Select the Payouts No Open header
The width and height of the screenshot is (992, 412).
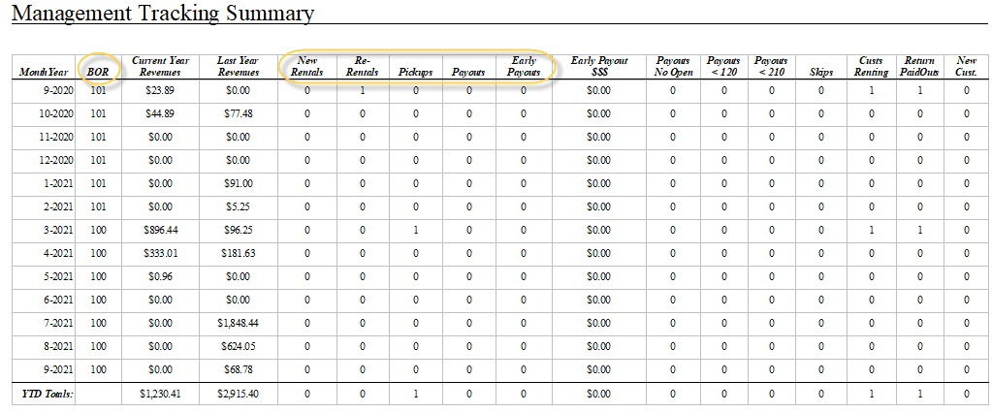[674, 66]
